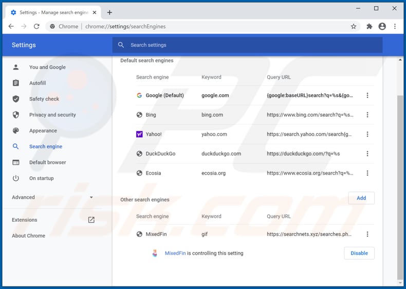Click the Yahoo! purple logo icon
This screenshot has width=406, height=289.
click(139, 134)
